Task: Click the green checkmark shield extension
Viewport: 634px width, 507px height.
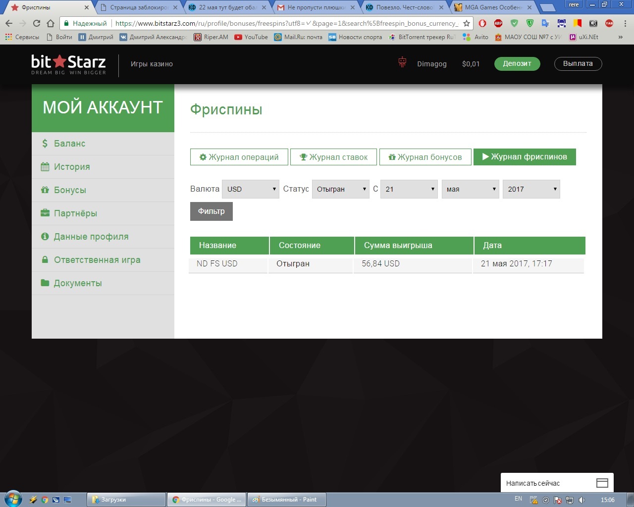Action: coord(514,23)
